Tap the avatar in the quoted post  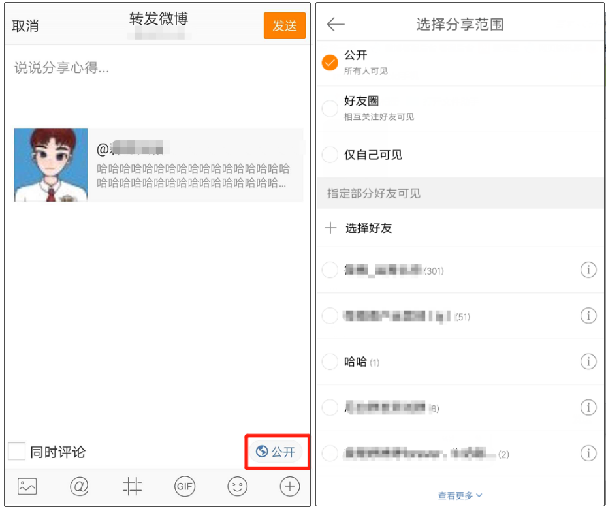click(50, 164)
